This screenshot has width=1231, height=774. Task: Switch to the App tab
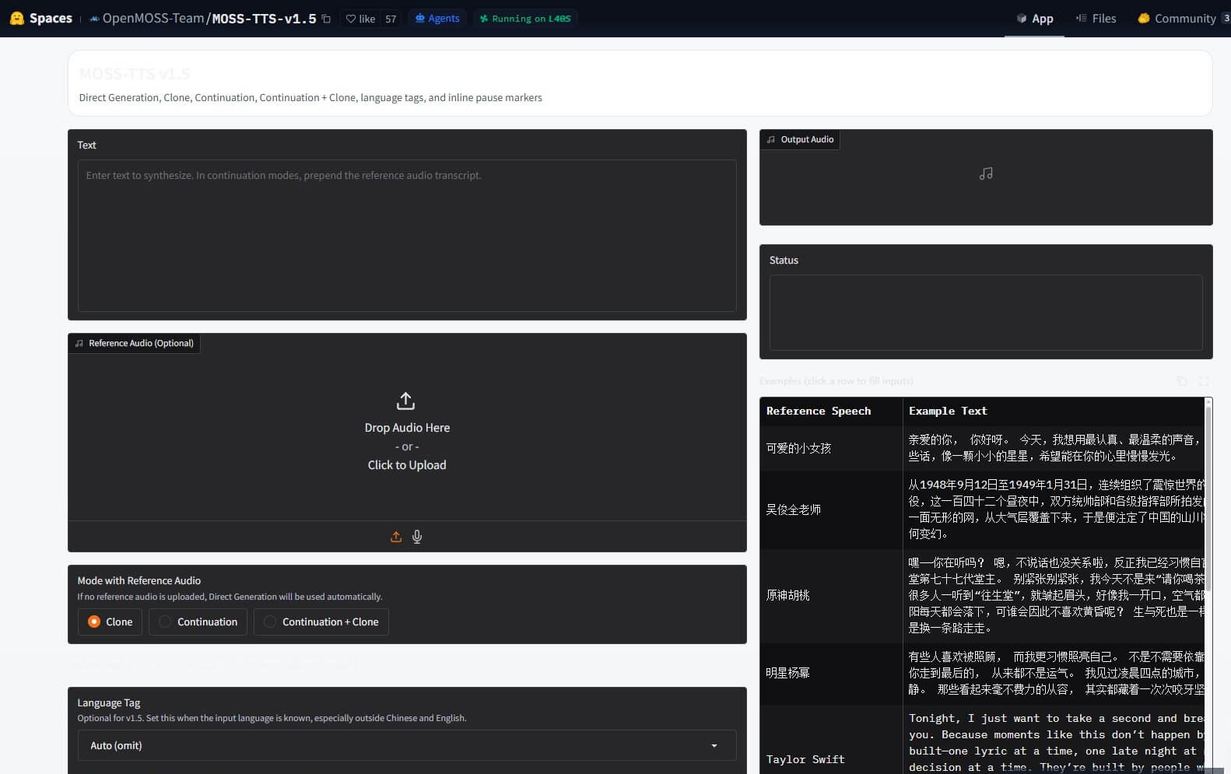(x=1035, y=19)
